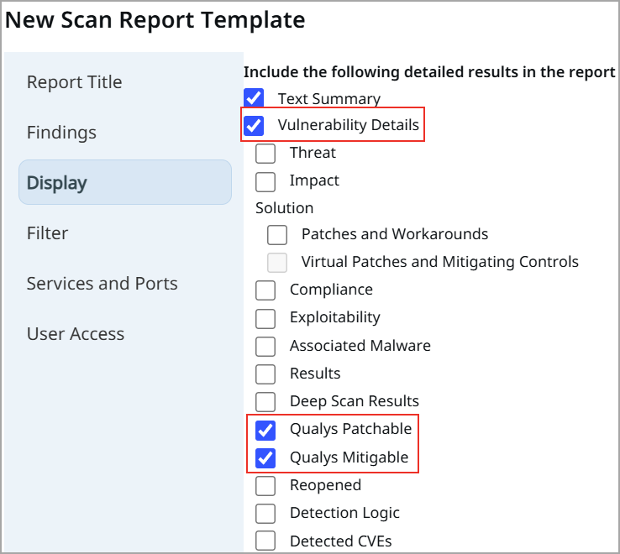The width and height of the screenshot is (620, 554).
Task: Check Patches and Workarounds option
Action: tap(277, 235)
